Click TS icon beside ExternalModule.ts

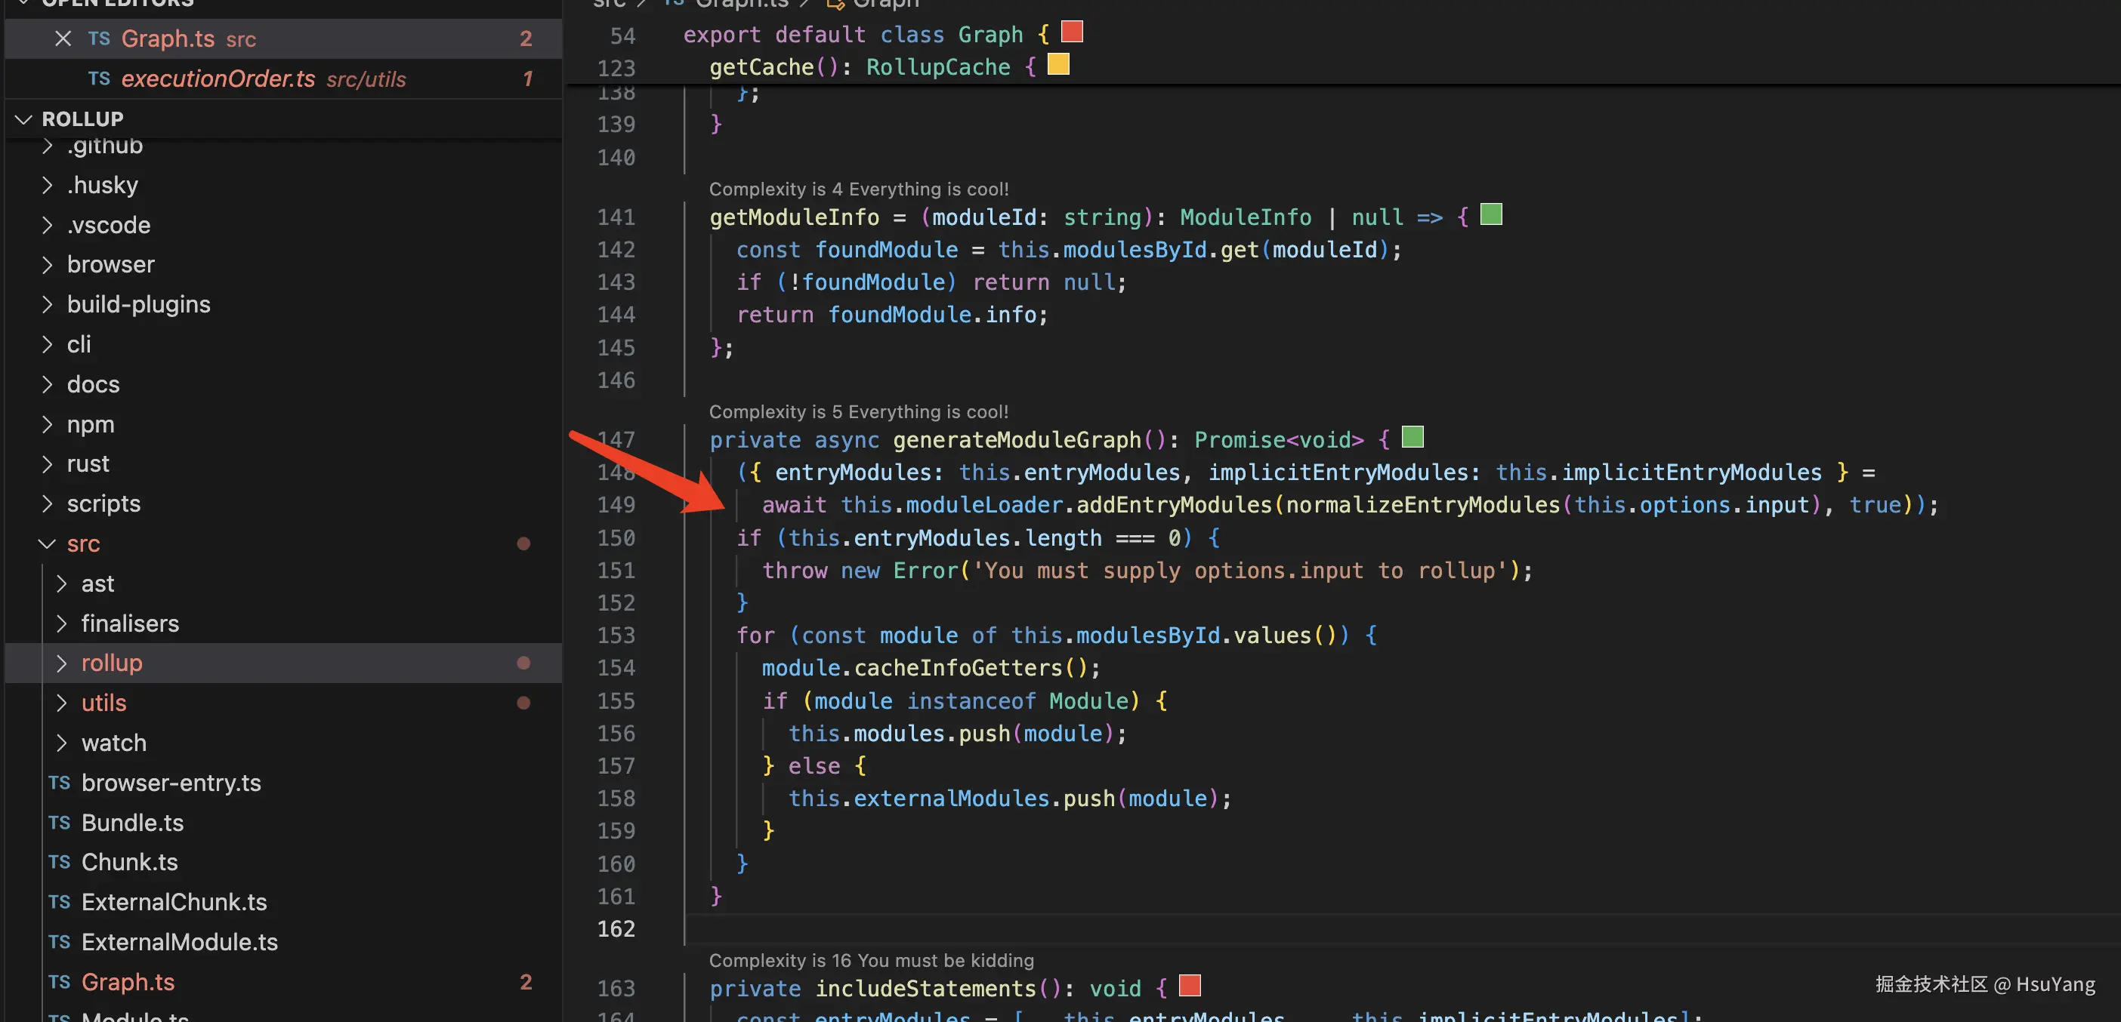tap(59, 941)
